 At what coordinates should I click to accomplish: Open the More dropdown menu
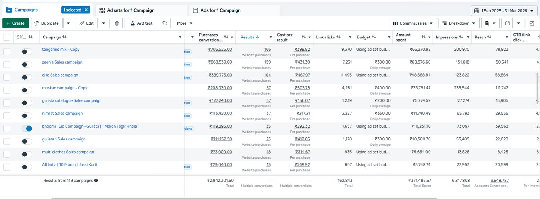pos(185,23)
